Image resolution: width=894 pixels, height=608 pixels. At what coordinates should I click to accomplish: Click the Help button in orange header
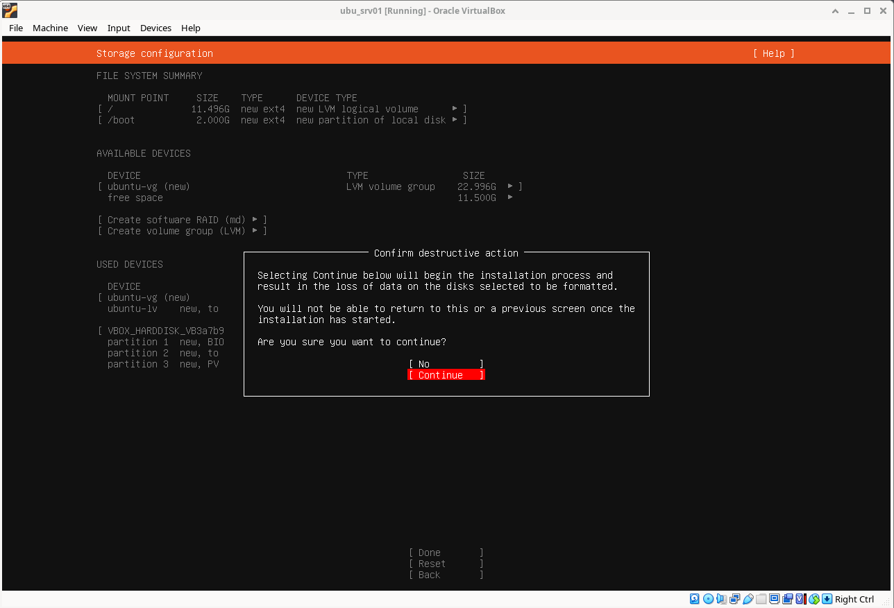pos(773,53)
